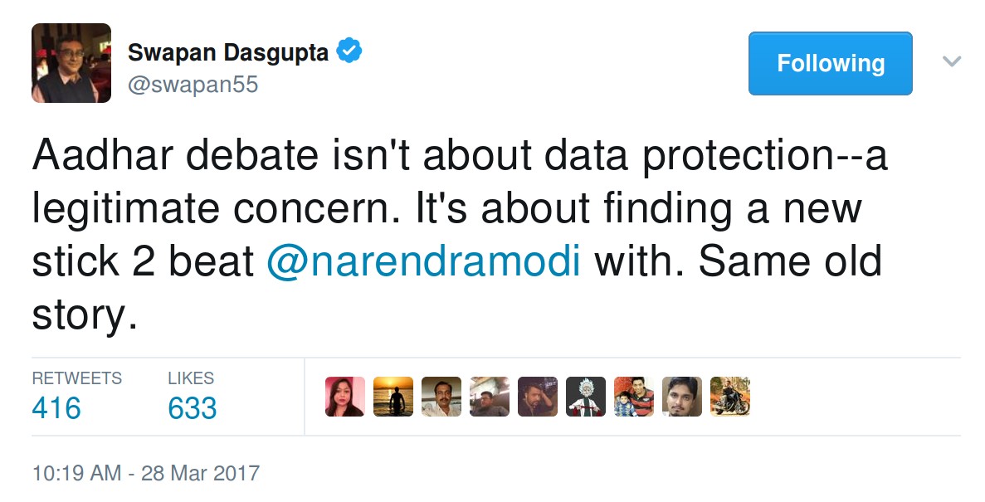The width and height of the screenshot is (985, 502).
Task: Expand the tweet options chevron
Action: pyautogui.click(x=952, y=61)
